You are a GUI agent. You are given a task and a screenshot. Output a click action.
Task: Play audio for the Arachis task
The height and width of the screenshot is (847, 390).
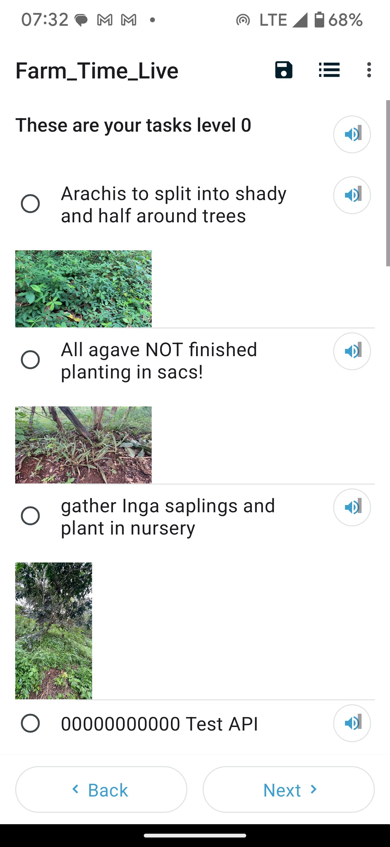pos(352,195)
